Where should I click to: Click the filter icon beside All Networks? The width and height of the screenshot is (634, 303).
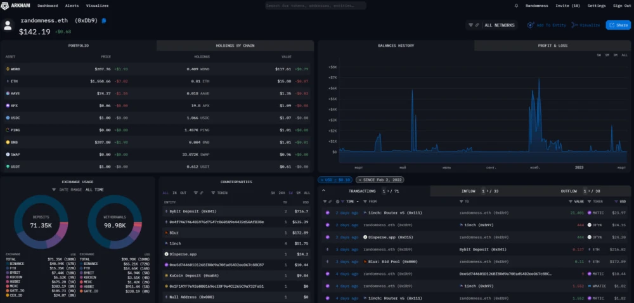pyautogui.click(x=470, y=25)
